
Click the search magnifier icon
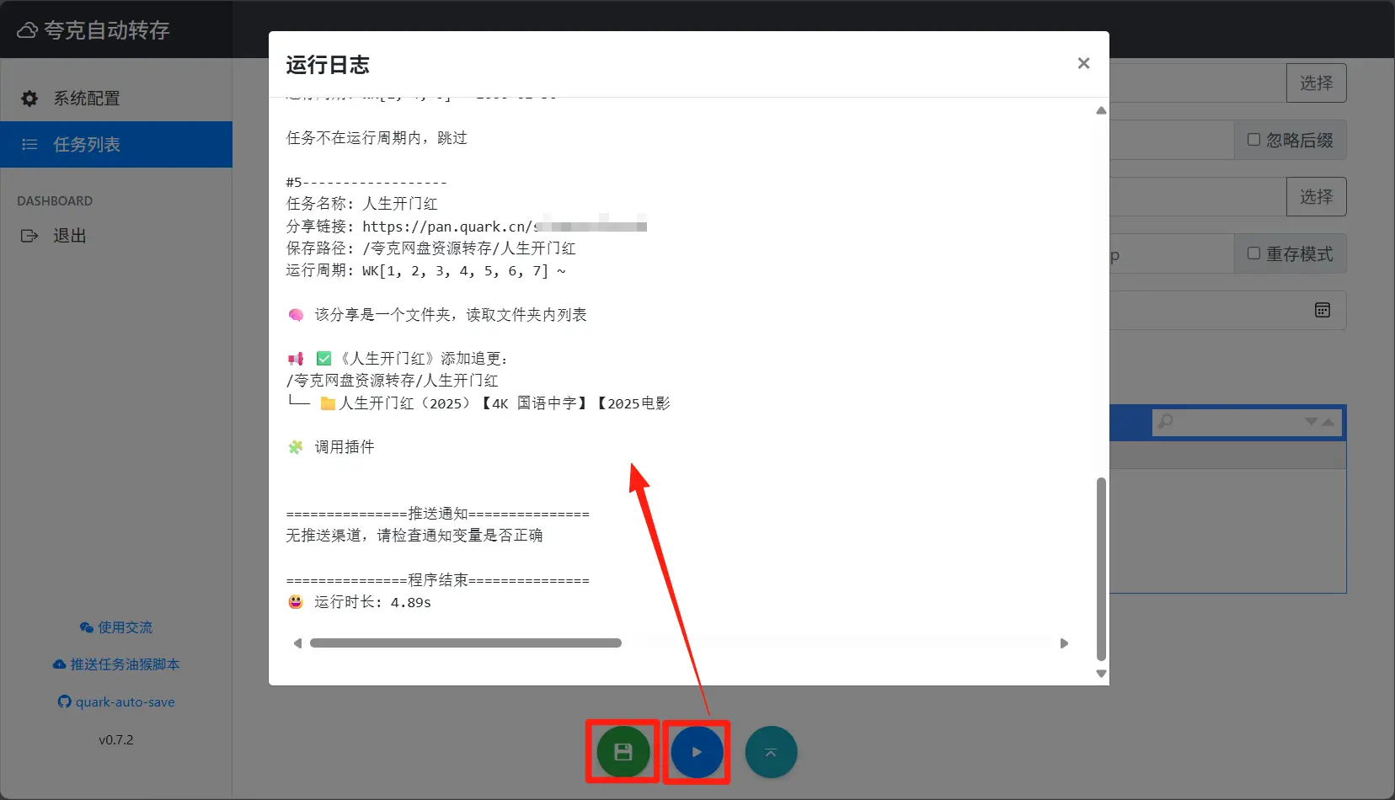point(1166,421)
